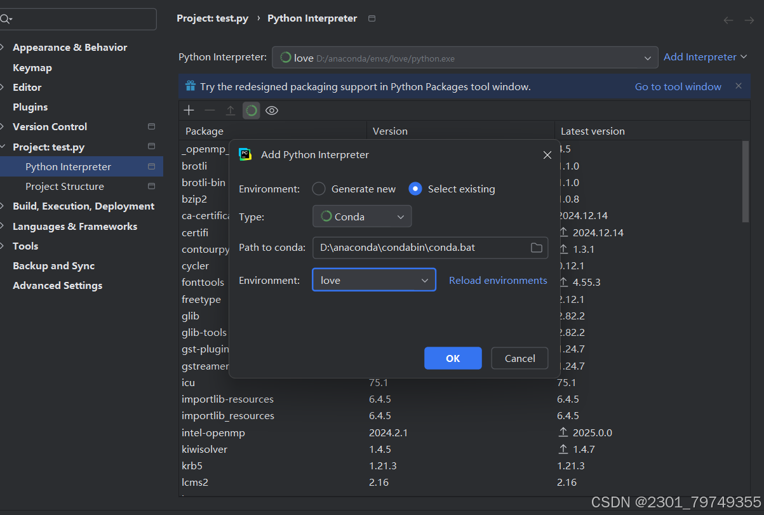
Task: Click the forward arrow in settings header
Action: pyautogui.click(x=749, y=20)
